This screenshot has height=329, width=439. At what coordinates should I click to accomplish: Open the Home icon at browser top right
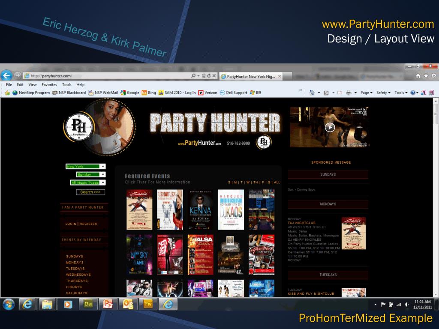418,76
